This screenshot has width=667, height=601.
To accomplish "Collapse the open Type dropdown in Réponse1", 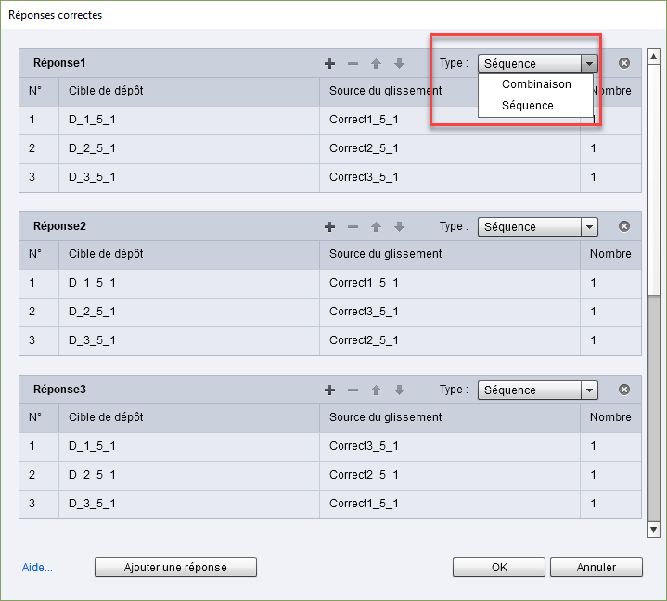I will pos(588,64).
